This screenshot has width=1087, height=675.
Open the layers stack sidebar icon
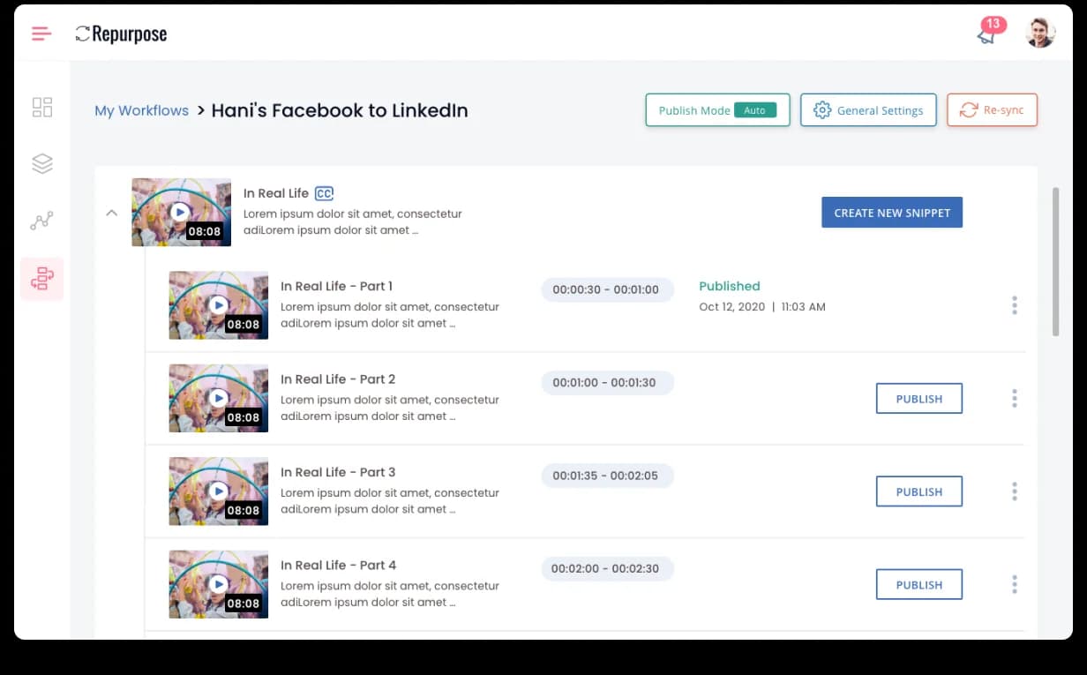pos(42,163)
